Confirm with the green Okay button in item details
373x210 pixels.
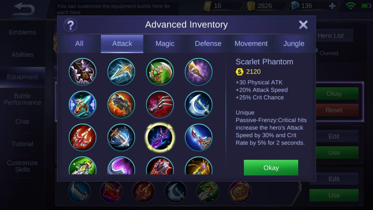point(271,168)
